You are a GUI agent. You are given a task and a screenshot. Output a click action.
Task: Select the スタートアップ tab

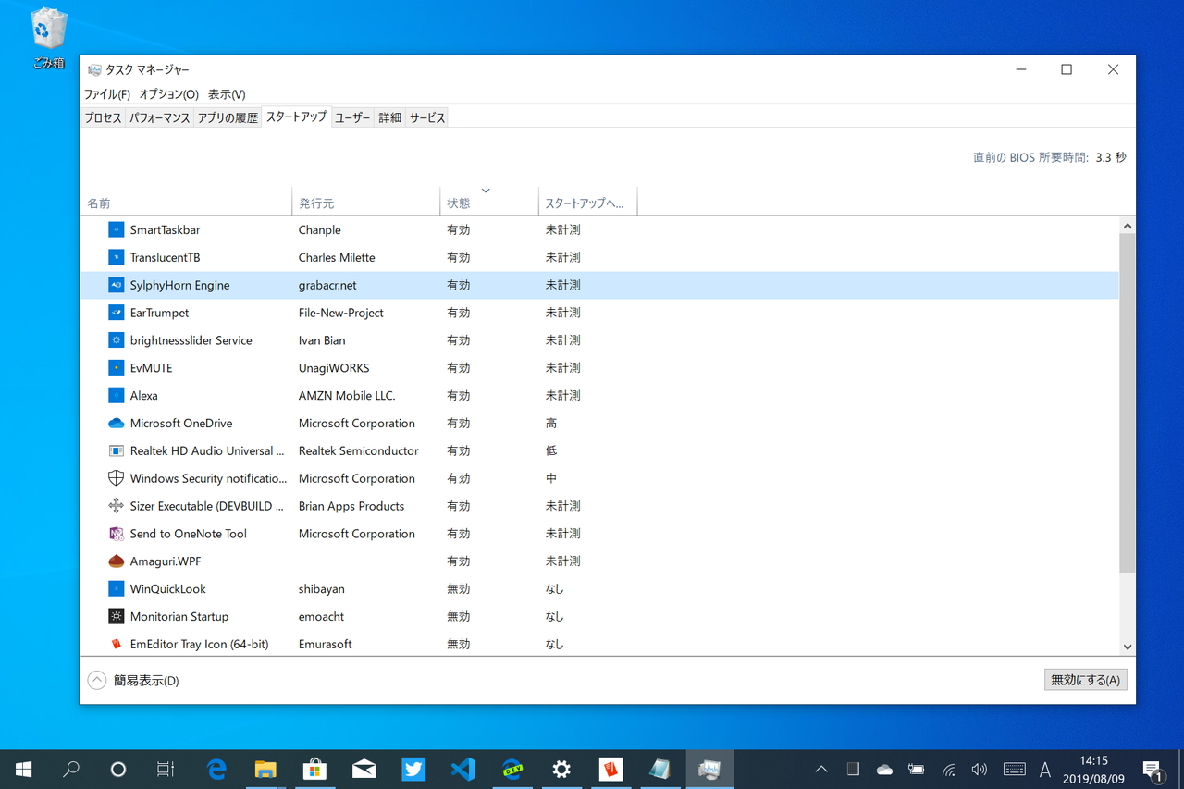pyautogui.click(x=296, y=117)
